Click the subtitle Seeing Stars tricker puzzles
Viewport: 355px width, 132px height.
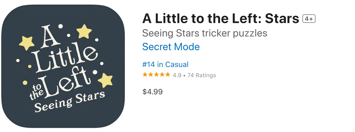205,33
